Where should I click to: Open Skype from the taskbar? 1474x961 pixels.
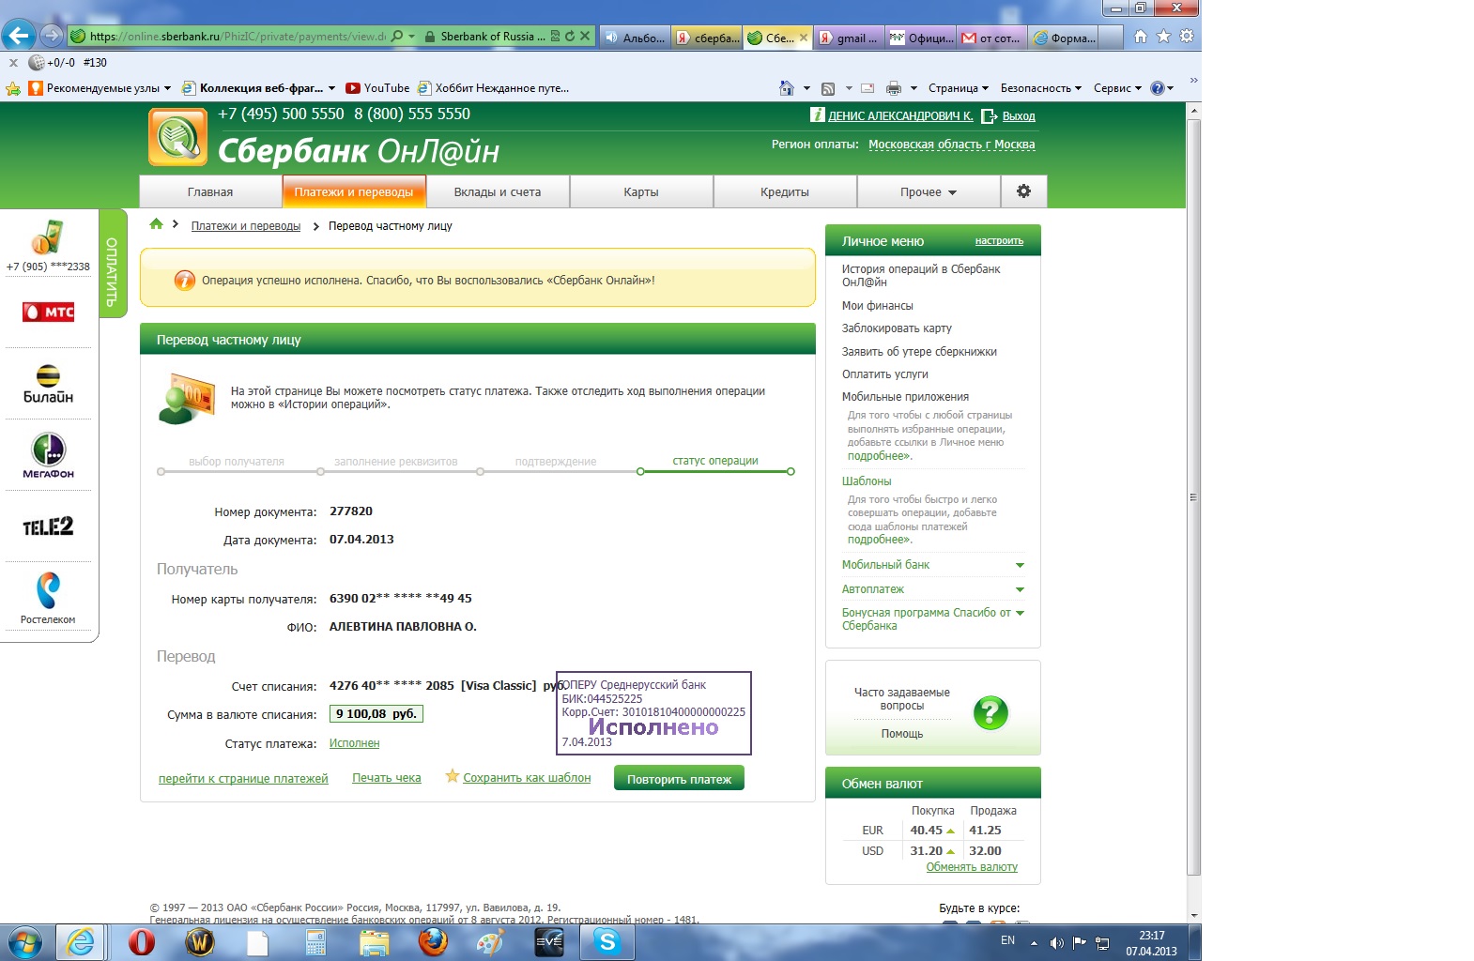click(607, 942)
